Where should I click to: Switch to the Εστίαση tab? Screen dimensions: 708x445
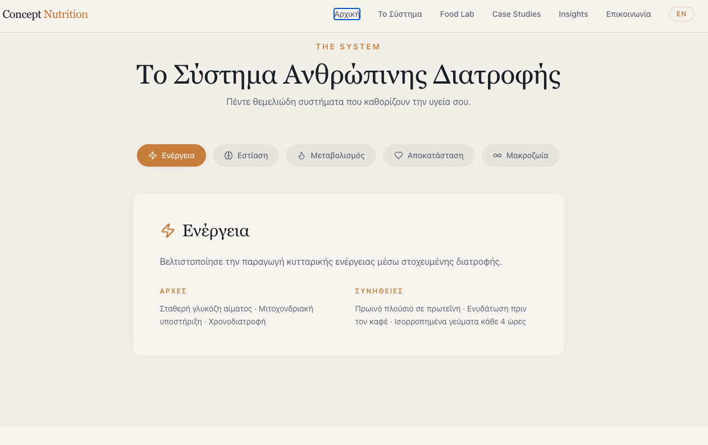246,155
